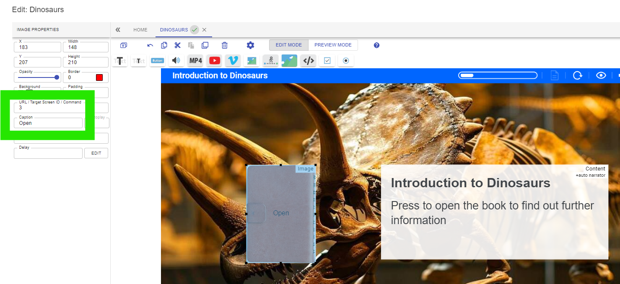Insert a checkbox element
The width and height of the screenshot is (620, 284).
[x=327, y=61]
